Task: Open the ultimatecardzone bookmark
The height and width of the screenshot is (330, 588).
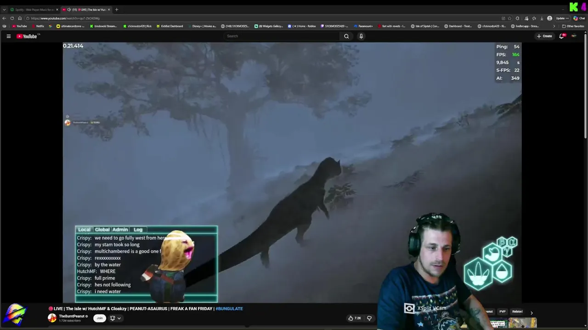Action: pos(70,26)
